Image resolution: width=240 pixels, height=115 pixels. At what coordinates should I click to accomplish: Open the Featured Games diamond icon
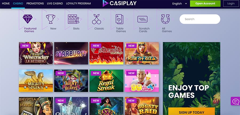(x=28, y=19)
